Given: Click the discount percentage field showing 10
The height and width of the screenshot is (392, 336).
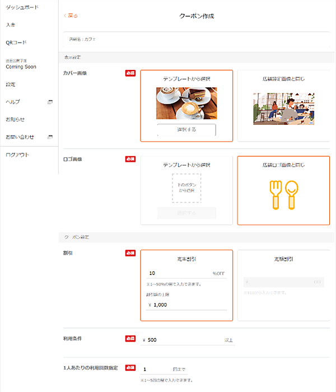Looking at the screenshot, I should pyautogui.click(x=178, y=274).
